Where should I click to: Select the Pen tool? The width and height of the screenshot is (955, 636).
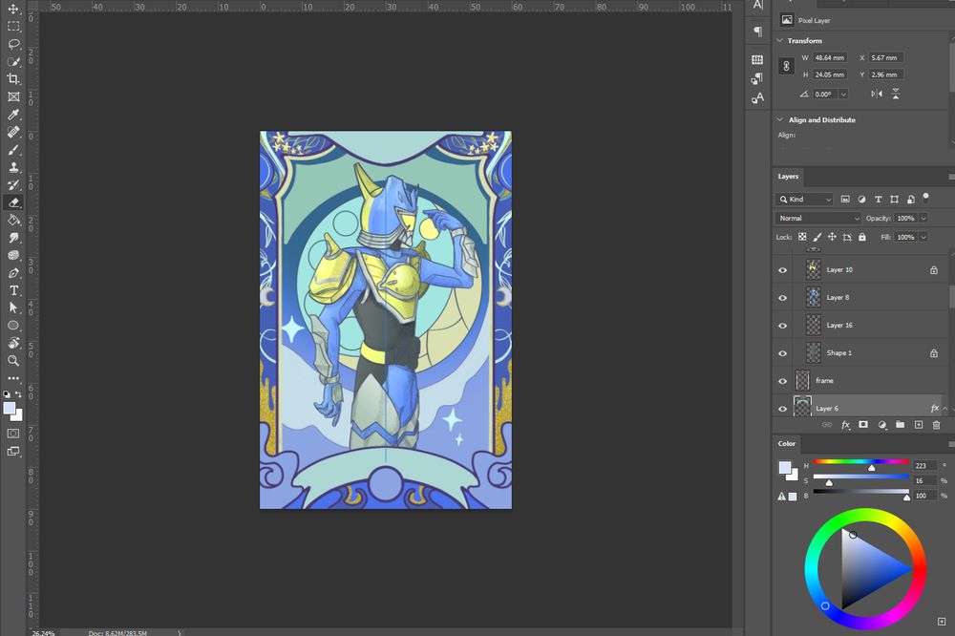click(13, 273)
